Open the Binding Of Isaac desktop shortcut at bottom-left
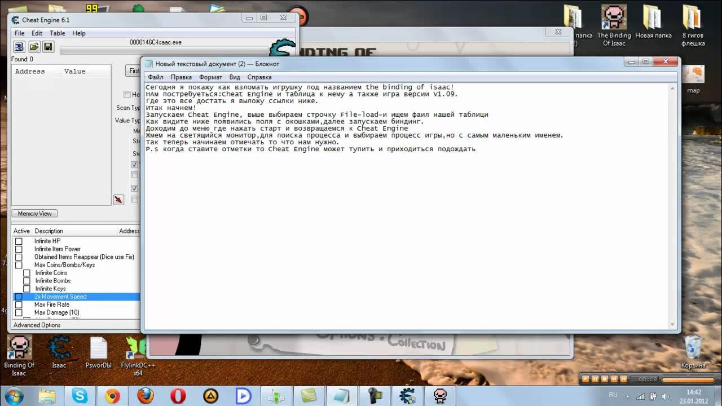722x406 pixels. (19, 355)
